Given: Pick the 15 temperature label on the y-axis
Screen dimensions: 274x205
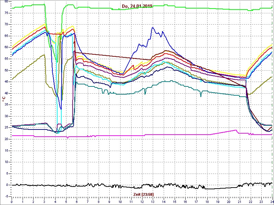Looking at the screenshot, I should pyautogui.click(x=6, y=151).
